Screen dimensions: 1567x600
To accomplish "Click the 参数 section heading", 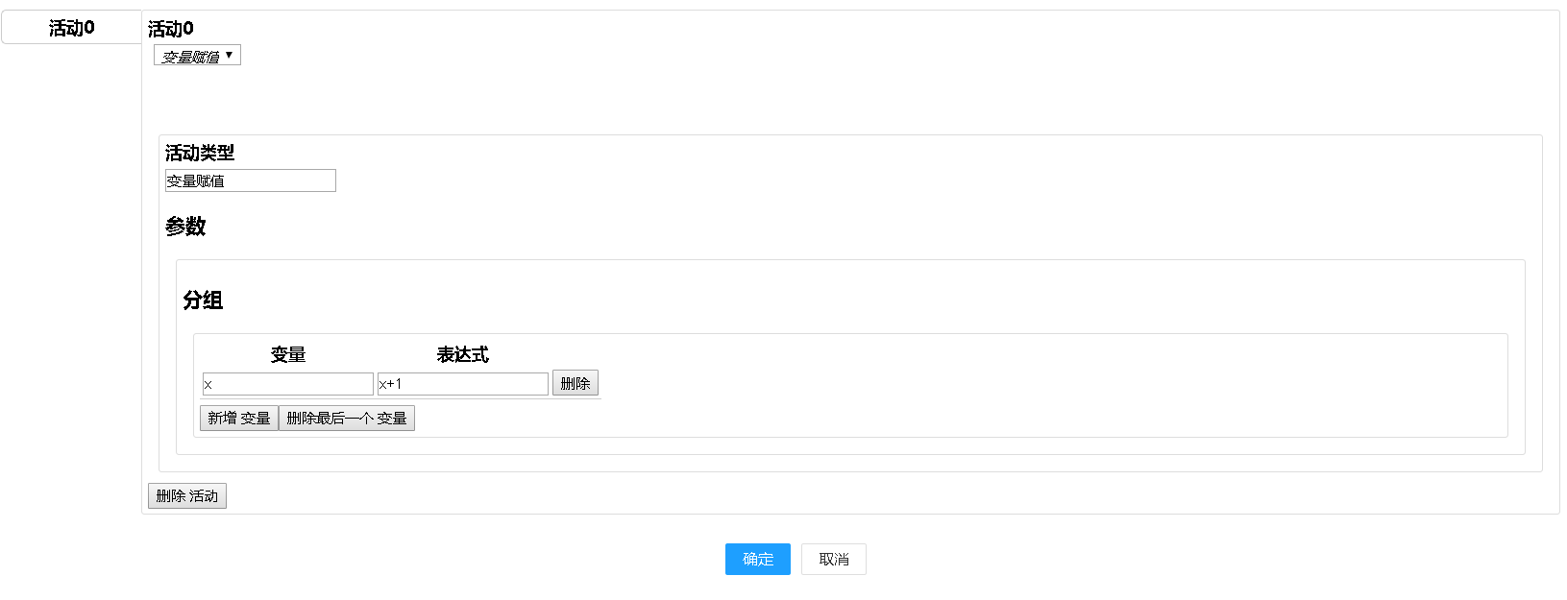I will [x=185, y=226].
